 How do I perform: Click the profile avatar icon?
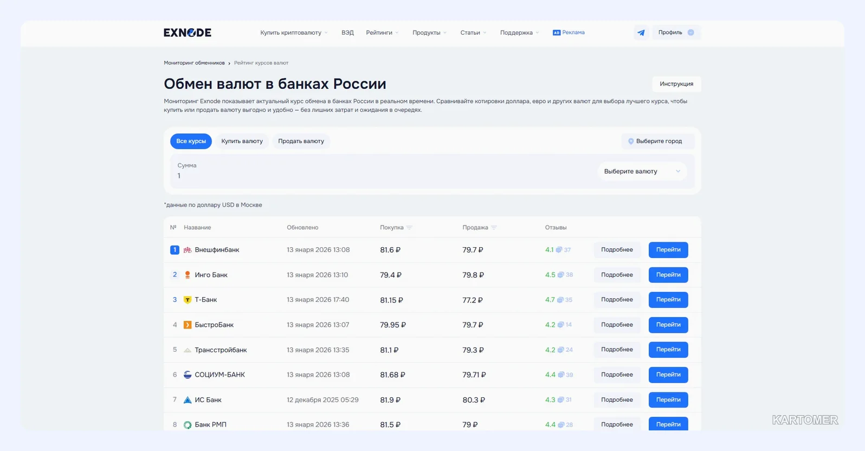click(690, 33)
